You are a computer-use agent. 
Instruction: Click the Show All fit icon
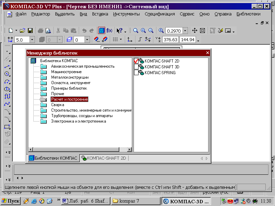[202, 31]
